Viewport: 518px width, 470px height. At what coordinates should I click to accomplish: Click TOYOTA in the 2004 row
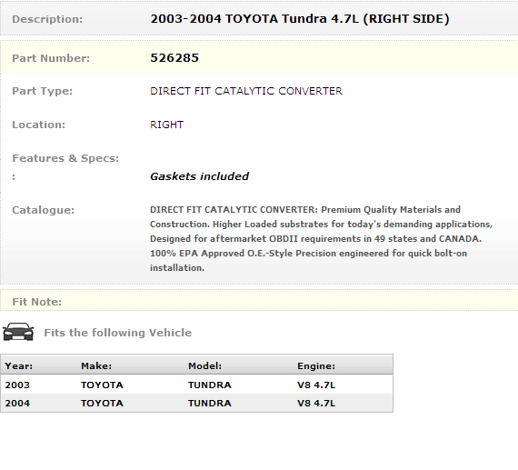tap(102, 404)
